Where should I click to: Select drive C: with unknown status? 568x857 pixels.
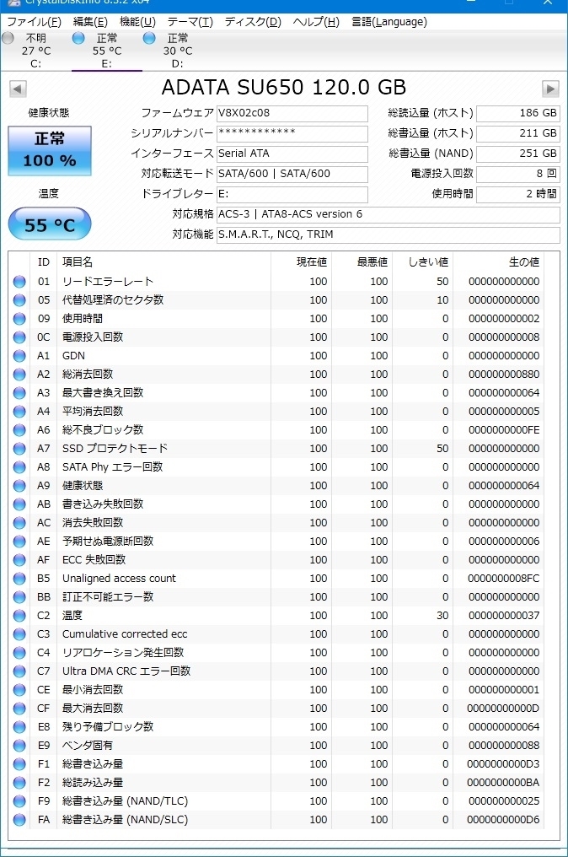(x=36, y=51)
